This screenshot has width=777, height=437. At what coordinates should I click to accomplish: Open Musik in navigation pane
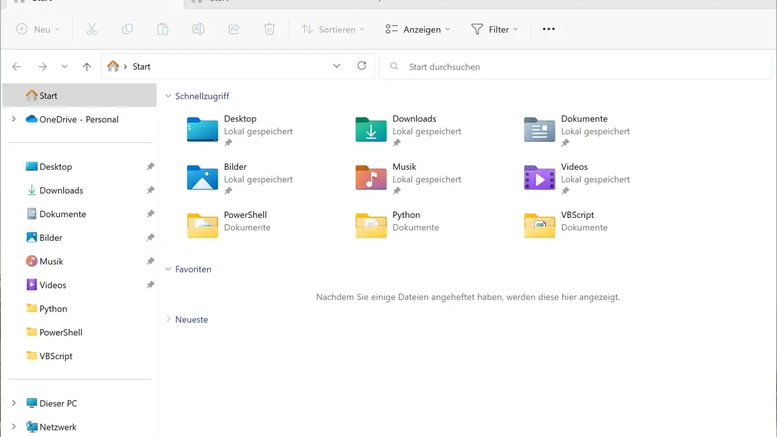point(44,262)
